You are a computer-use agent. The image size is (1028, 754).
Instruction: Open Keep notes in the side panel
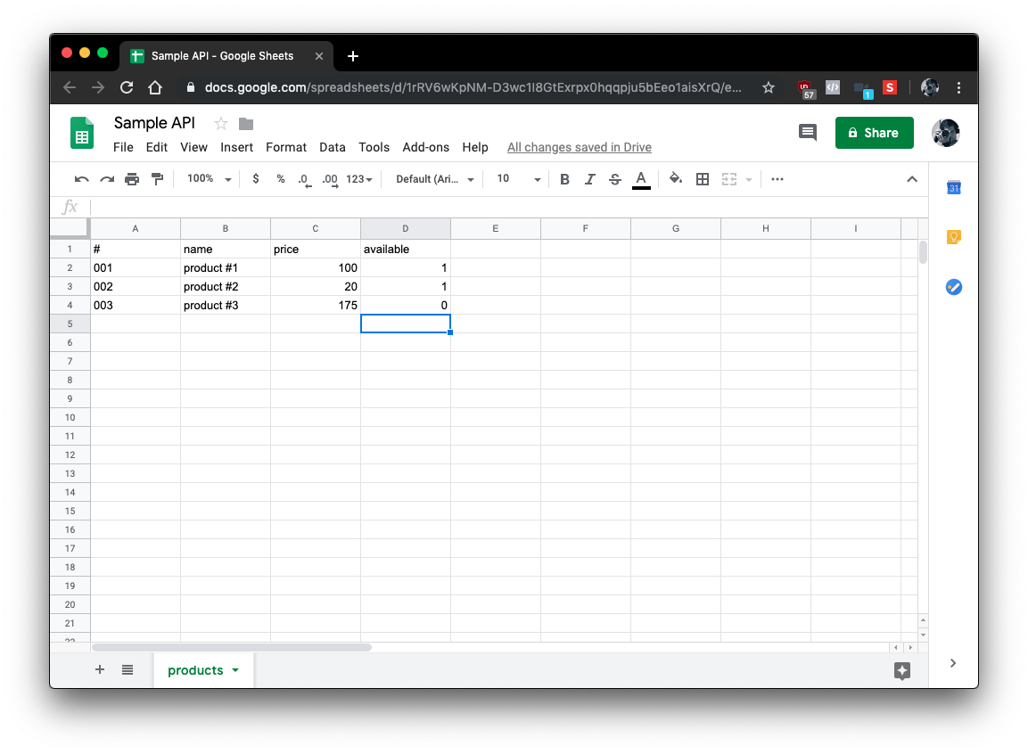point(954,237)
